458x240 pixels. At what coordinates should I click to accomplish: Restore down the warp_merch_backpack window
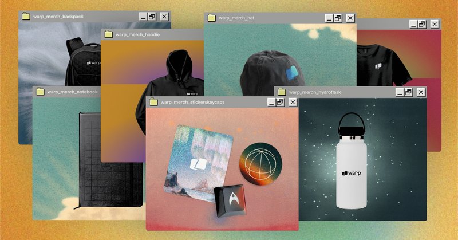pyautogui.click(x=152, y=17)
